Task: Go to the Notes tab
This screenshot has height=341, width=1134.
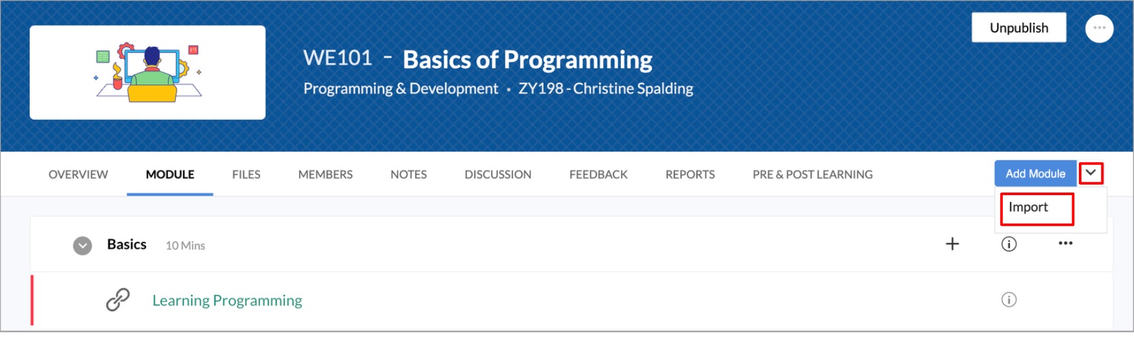Action: click(408, 174)
